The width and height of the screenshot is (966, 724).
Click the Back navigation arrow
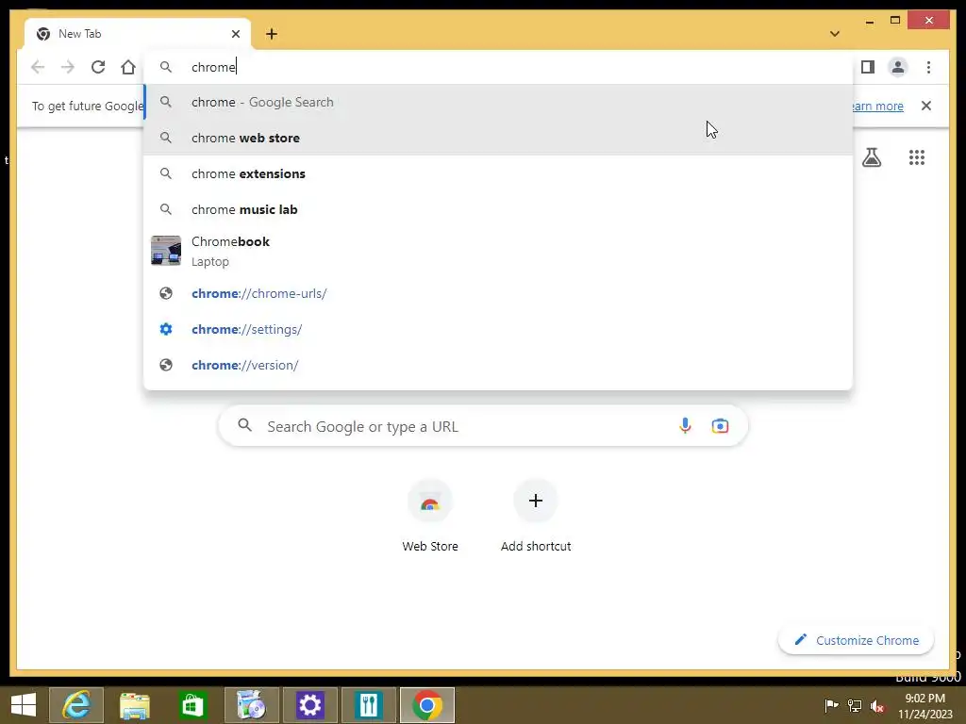(38, 67)
